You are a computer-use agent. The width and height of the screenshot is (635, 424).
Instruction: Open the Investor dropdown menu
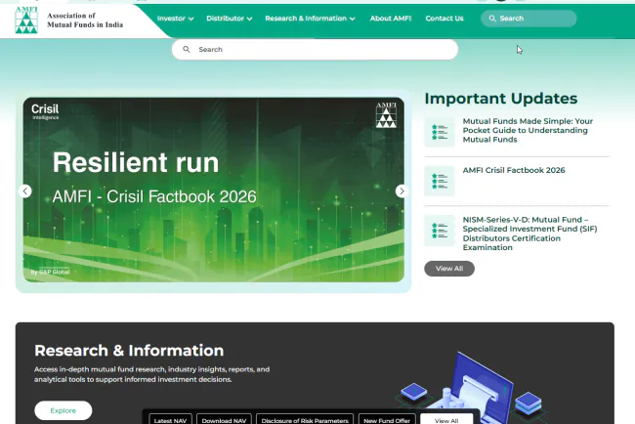(x=175, y=19)
